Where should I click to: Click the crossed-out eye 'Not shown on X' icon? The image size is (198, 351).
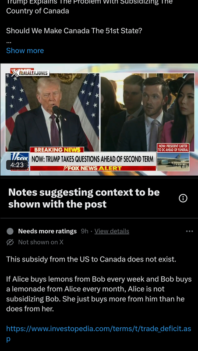click(10, 242)
